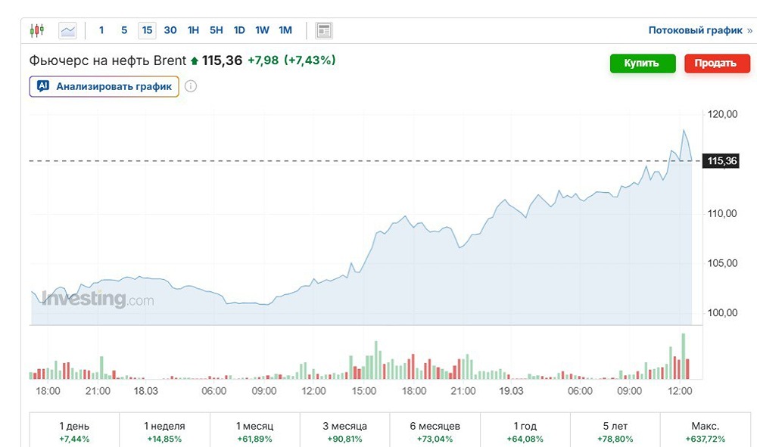Select the 1 год performance period
Screen dimensions: 757x447
coord(525,431)
